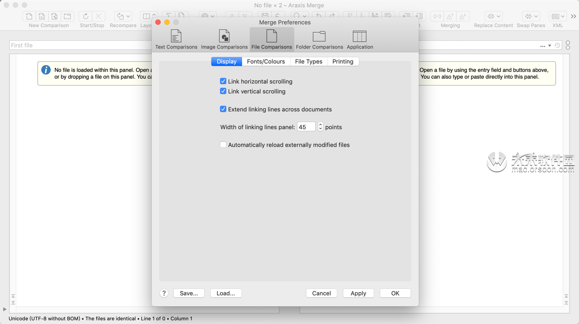Screen dimensions: 579x324
Task: Create a new folder comparison from toolbar
Action: [x=67, y=16]
